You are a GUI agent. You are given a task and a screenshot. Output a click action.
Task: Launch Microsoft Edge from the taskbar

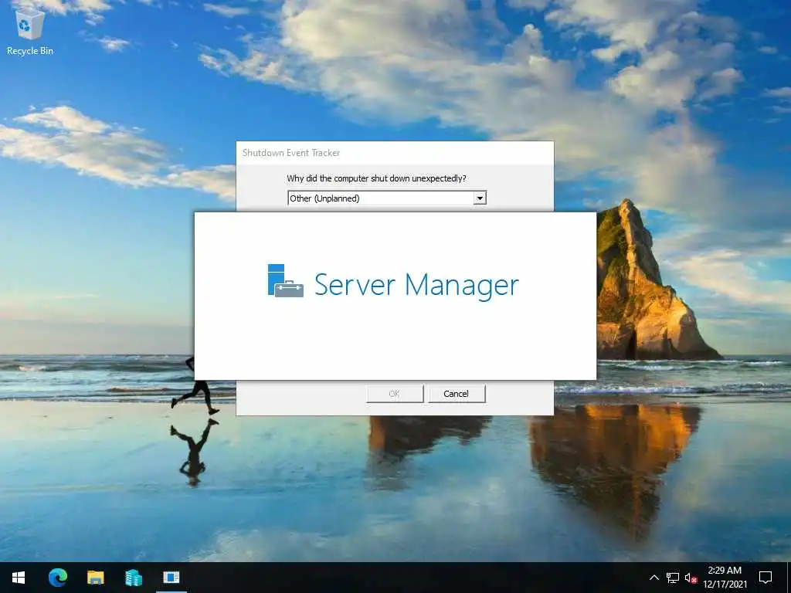tap(57, 578)
